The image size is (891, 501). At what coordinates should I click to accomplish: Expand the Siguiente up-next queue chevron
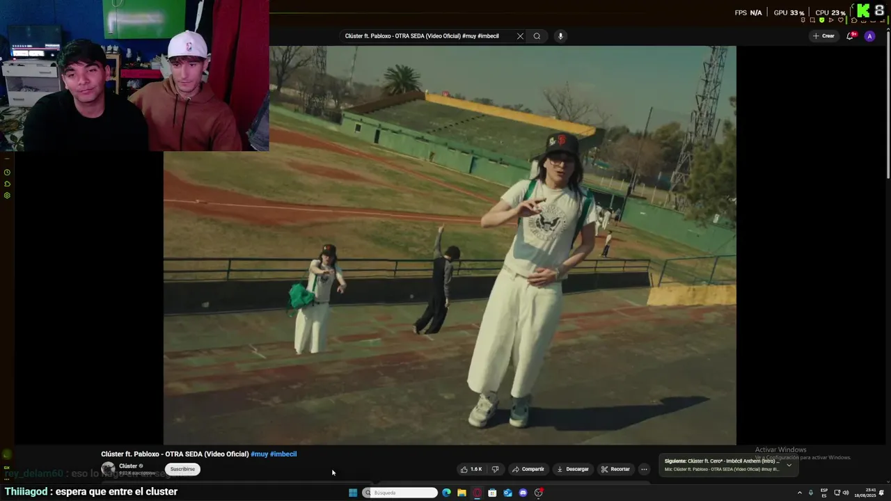(789, 465)
